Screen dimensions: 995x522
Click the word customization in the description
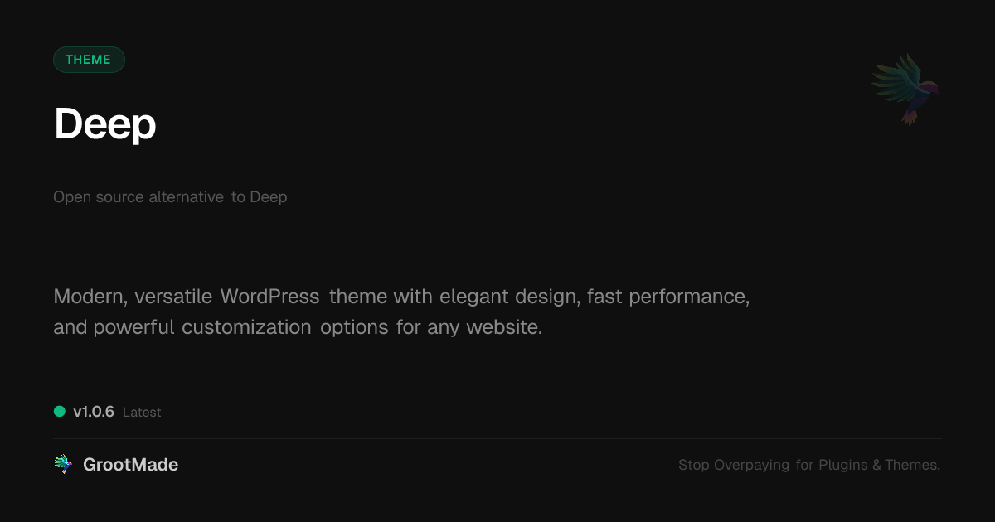click(x=246, y=327)
